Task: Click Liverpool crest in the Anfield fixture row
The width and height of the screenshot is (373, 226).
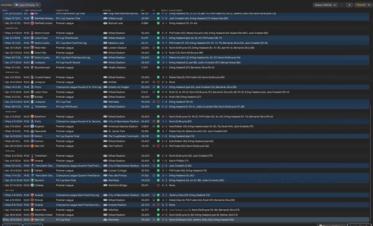Action: [x=32, y=82]
